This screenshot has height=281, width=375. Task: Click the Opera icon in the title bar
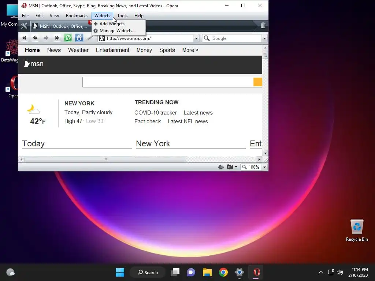(24, 5)
